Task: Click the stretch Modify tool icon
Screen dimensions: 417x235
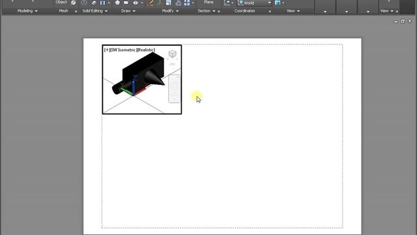Action: tap(178, 3)
